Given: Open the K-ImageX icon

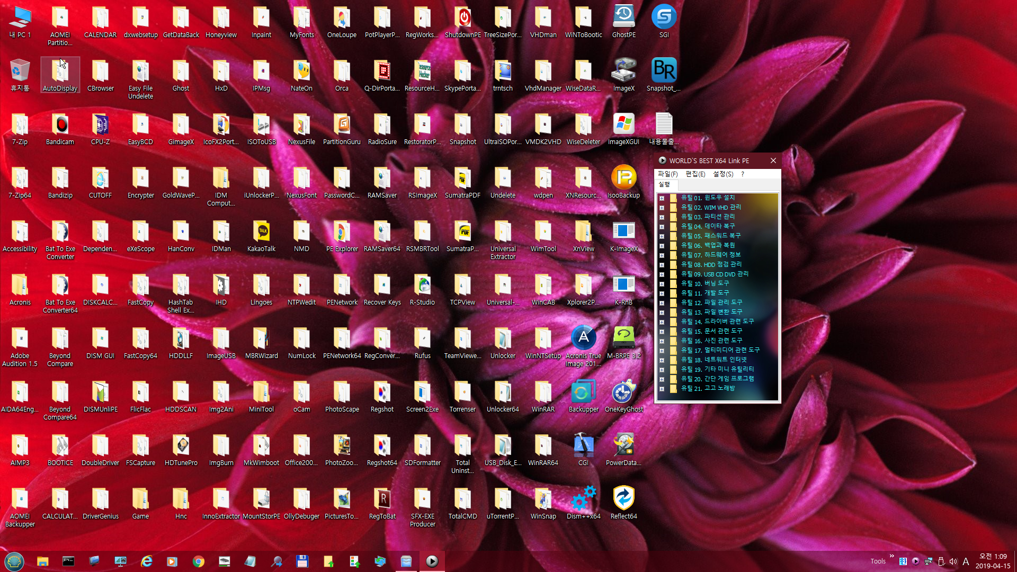Looking at the screenshot, I should [x=623, y=236].
